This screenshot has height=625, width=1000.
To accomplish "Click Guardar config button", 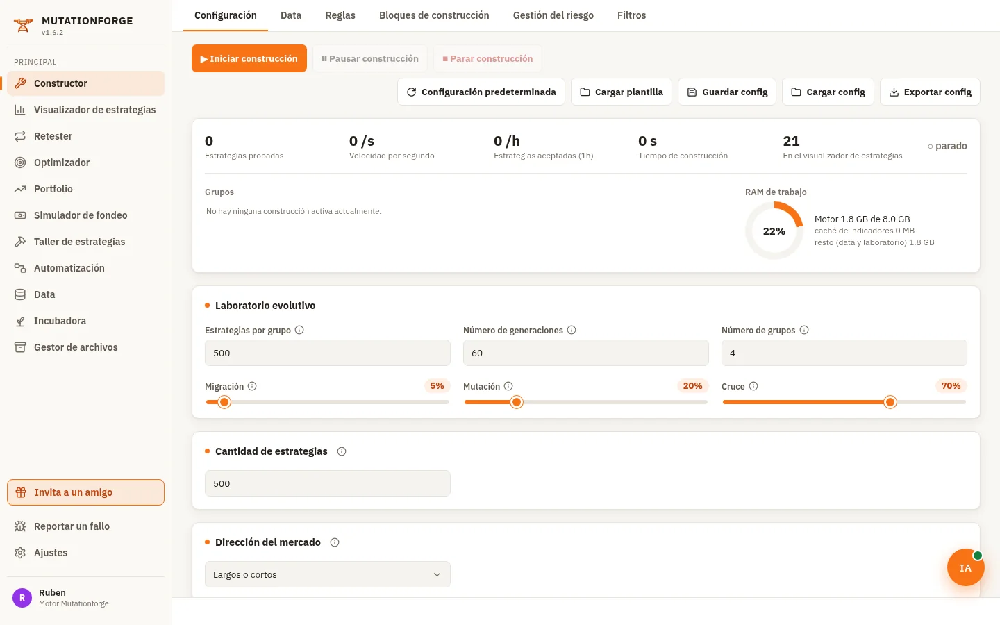I will (727, 92).
